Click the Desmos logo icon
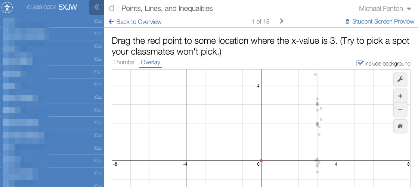Viewport: 418px width, 187px height. point(111,8)
